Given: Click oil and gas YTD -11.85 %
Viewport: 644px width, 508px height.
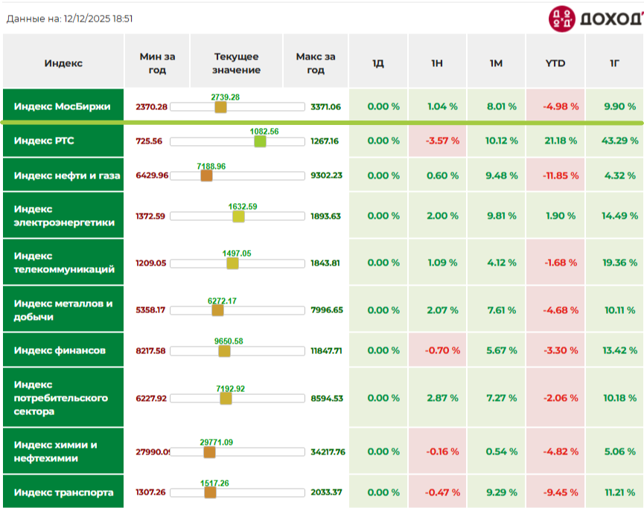Looking at the screenshot, I should coord(555,176).
